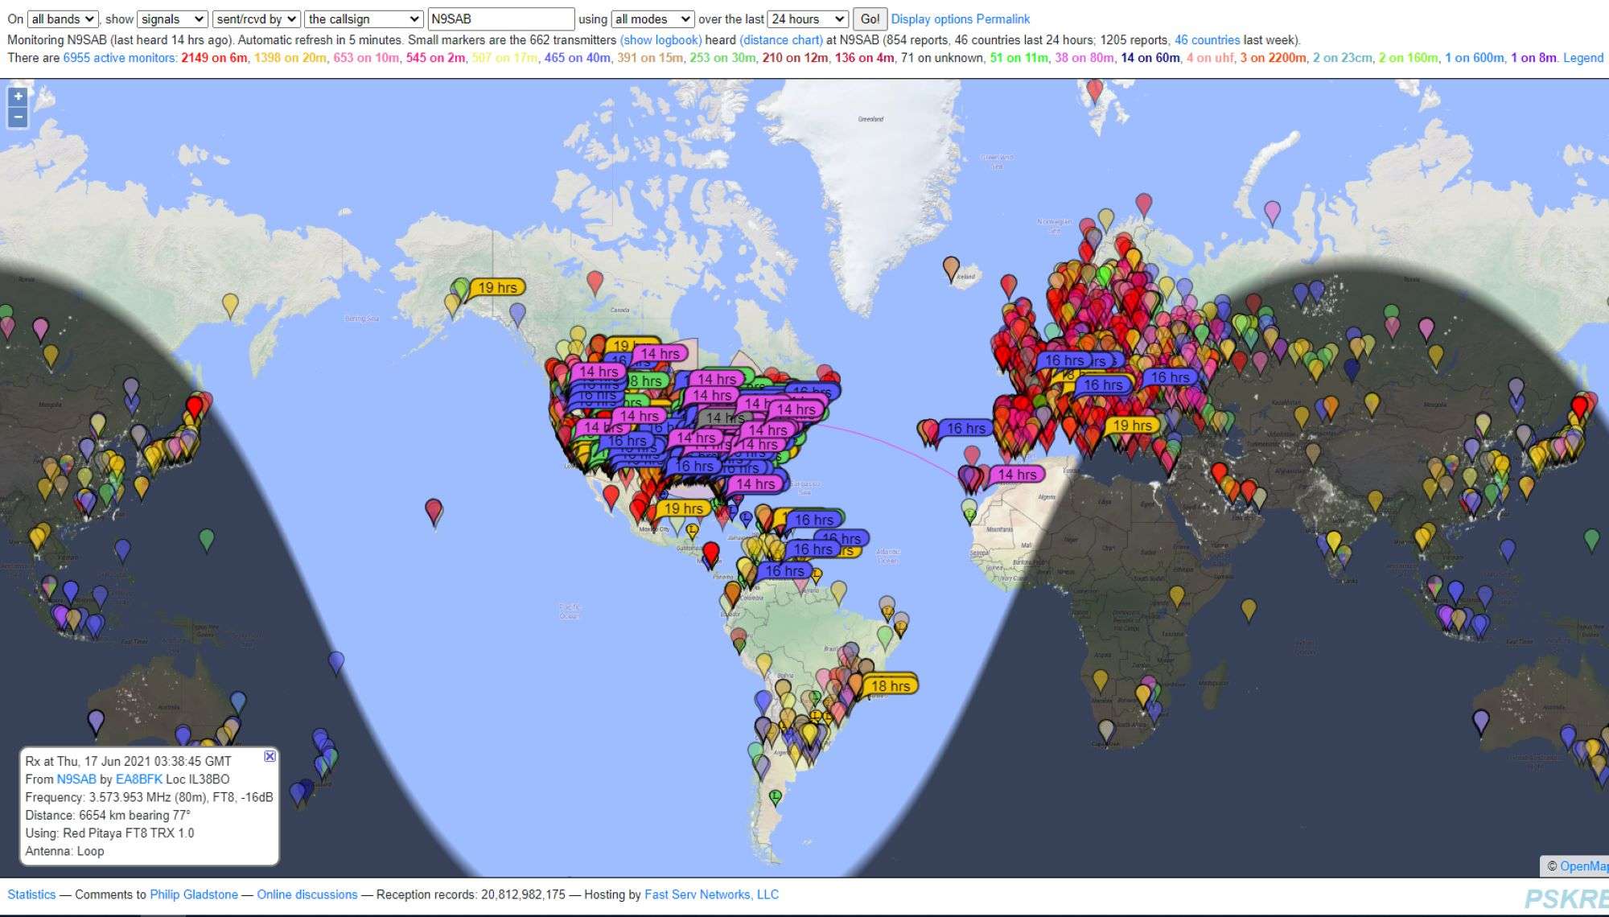Click the Go! button
1609x917 pixels.
(870, 19)
